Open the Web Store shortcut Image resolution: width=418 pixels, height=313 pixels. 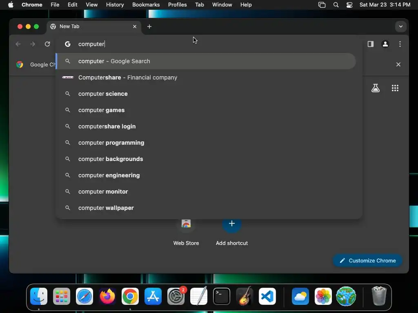(186, 231)
